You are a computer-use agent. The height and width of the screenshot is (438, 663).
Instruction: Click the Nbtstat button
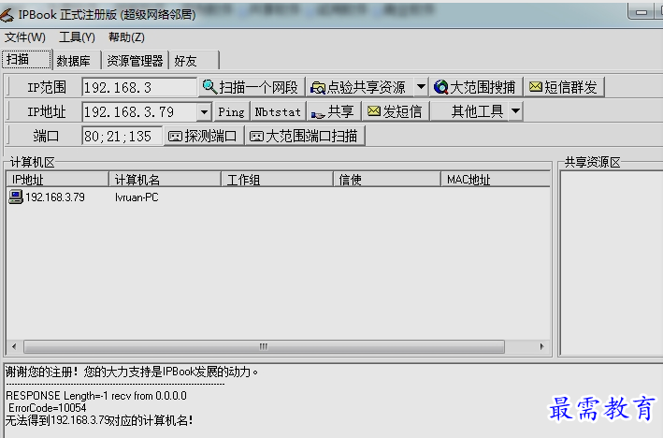(x=278, y=111)
